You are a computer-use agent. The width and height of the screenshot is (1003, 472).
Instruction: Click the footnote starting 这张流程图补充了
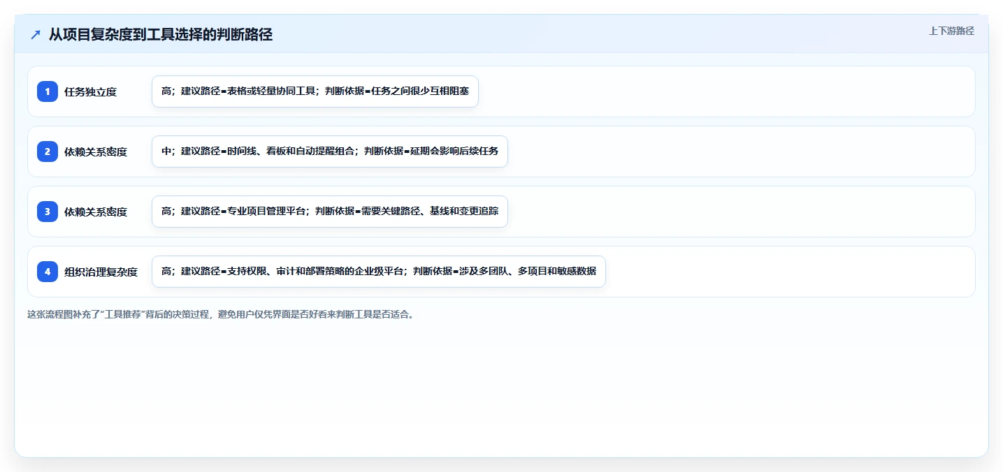click(222, 315)
